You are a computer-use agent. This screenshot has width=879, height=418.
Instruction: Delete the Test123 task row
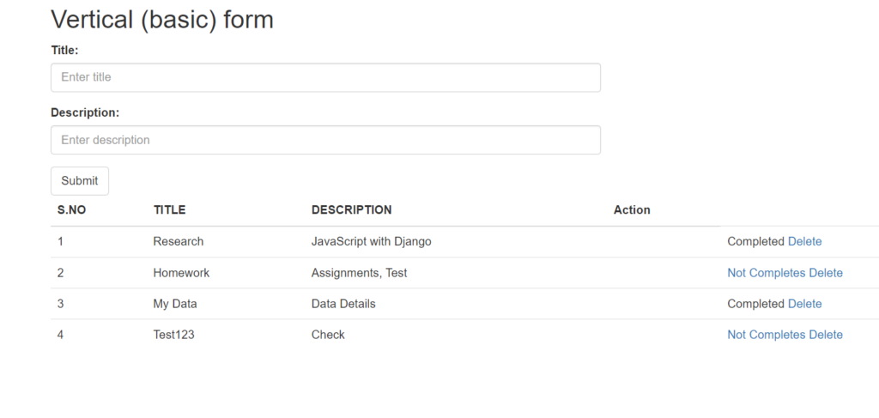826,335
